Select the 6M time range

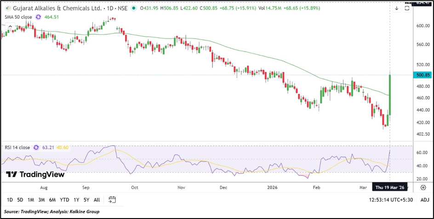pos(52,200)
